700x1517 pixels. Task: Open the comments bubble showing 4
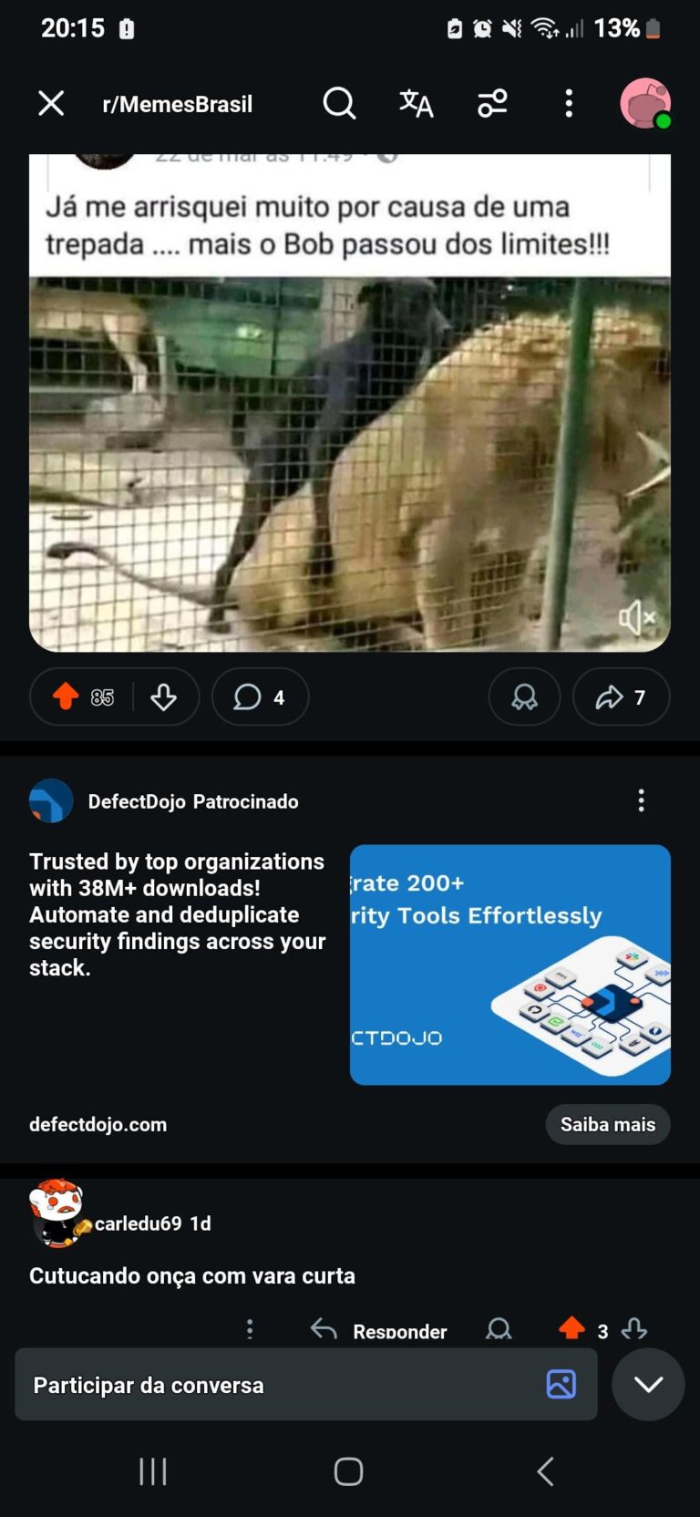[260, 697]
